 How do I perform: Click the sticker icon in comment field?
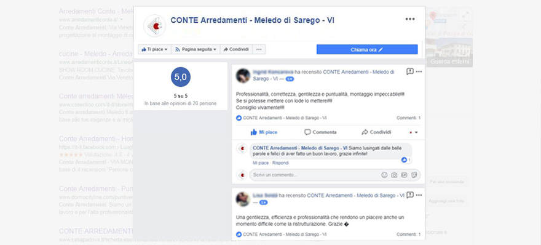[414, 175]
